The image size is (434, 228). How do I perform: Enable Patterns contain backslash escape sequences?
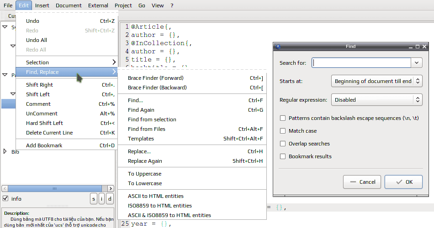pos(283,118)
